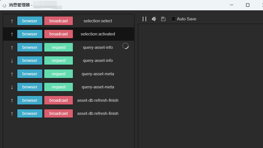Select the selection:select message
The width and height of the screenshot is (263, 148).
[x=98, y=21]
